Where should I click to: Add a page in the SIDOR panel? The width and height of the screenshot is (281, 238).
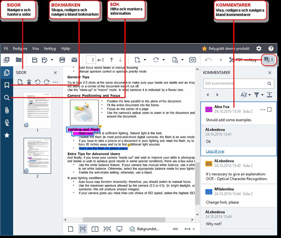point(20,82)
